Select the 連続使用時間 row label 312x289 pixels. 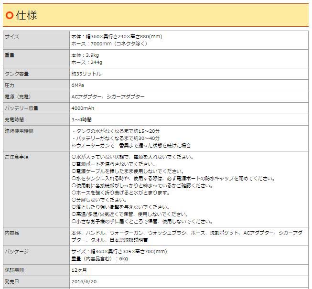pyautogui.click(x=19, y=131)
